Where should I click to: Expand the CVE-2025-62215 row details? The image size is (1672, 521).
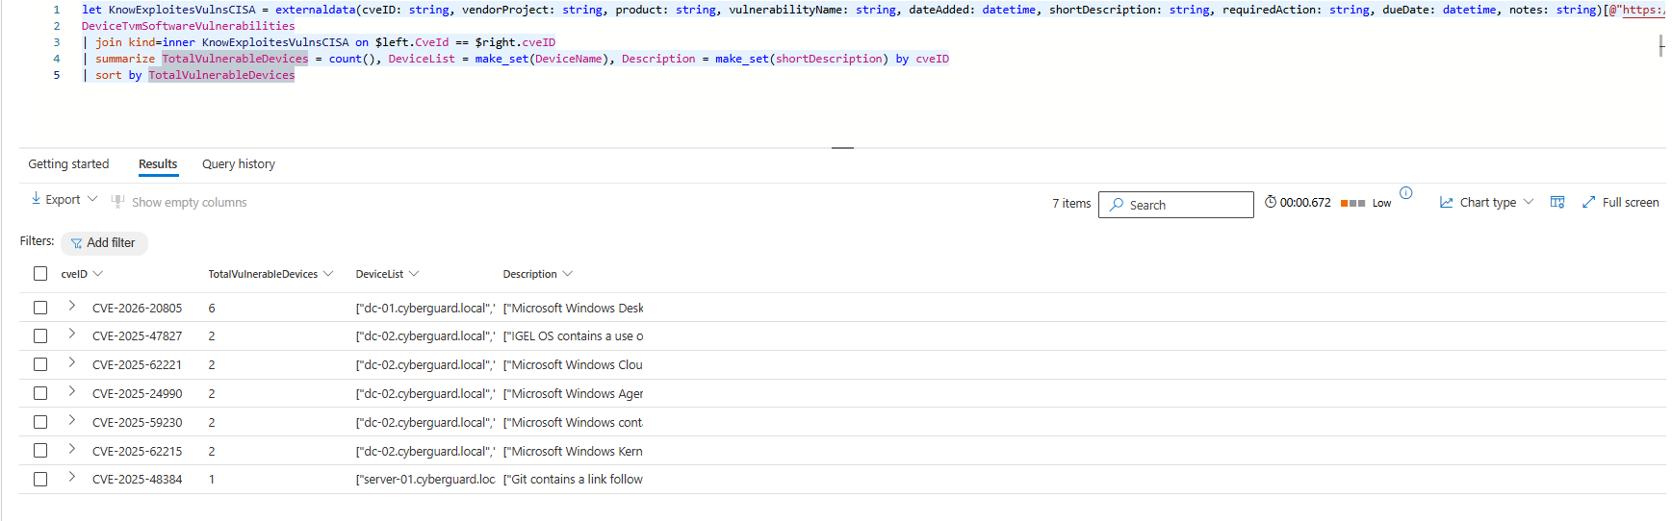pos(71,449)
